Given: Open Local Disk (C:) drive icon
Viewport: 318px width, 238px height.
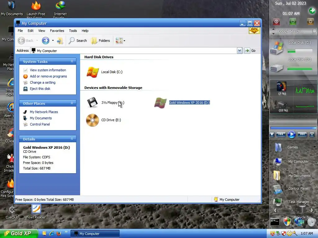Looking at the screenshot, I should pos(93,72).
